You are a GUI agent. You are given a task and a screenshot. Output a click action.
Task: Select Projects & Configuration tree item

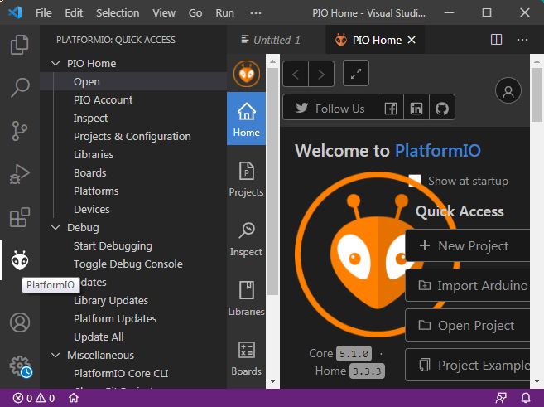point(133,137)
